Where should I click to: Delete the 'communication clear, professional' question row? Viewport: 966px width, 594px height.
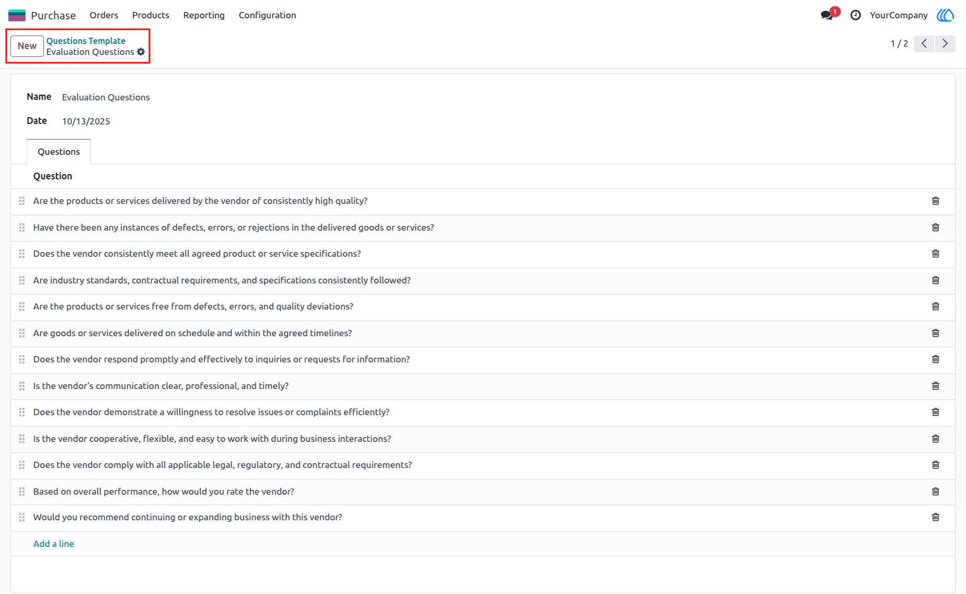936,386
